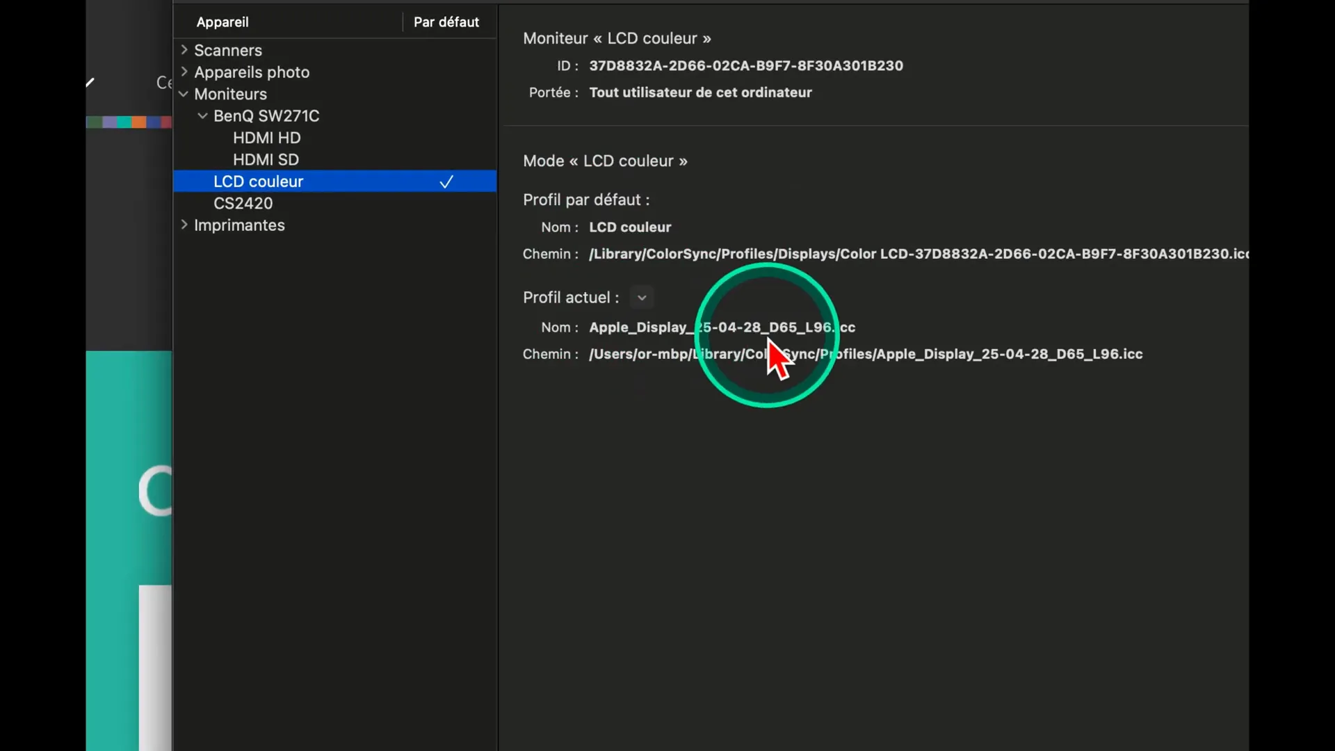
Task: Click the default profile path /Library/ColorSync
Action: pyautogui.click(x=919, y=254)
